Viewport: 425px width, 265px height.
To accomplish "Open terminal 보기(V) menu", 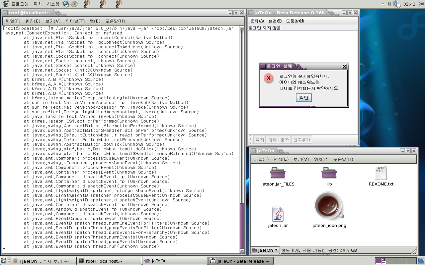I will 53,21.
